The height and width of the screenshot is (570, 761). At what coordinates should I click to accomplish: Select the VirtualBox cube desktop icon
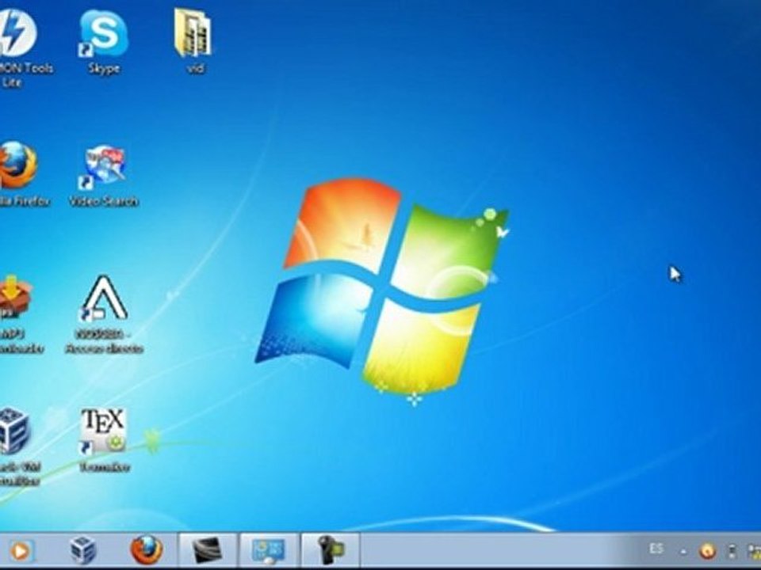click(x=14, y=431)
